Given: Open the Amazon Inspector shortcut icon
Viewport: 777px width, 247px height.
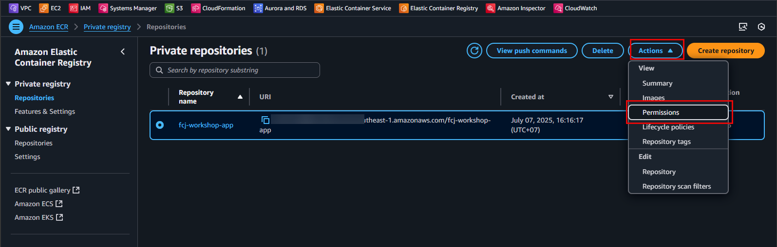Looking at the screenshot, I should [491, 8].
